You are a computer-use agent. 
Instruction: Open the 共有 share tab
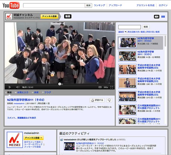click(35, 92)
